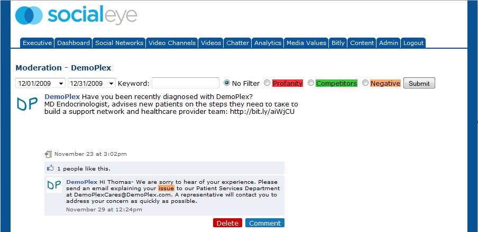Click the November 29 at 12:24pm timestamp
The width and height of the screenshot is (478, 232).
click(104, 209)
